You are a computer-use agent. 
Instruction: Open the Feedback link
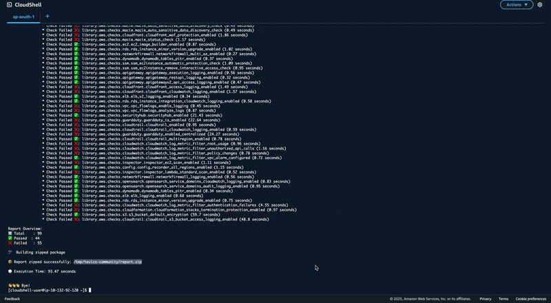point(12,299)
